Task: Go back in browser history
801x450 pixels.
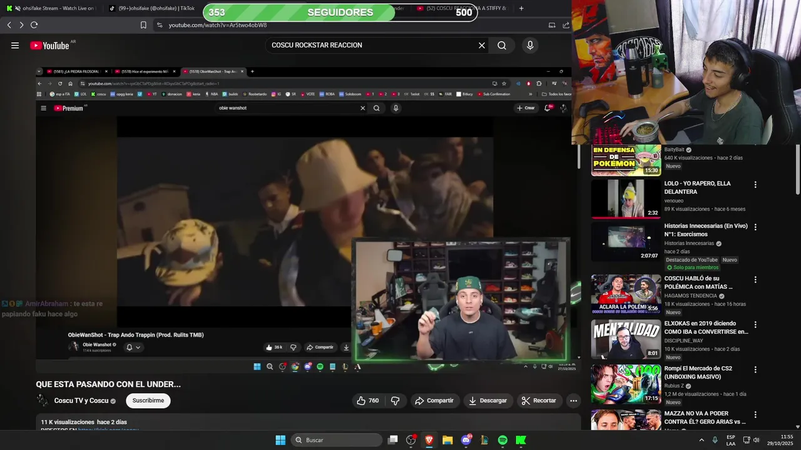Action: click(9, 25)
